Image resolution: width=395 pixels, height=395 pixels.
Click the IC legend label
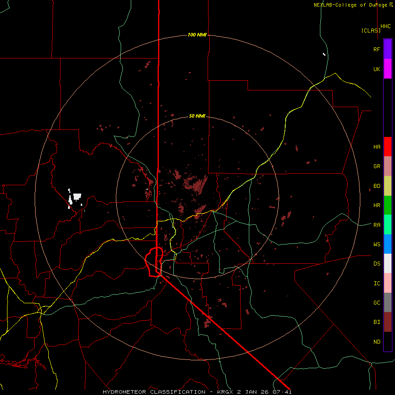377,284
